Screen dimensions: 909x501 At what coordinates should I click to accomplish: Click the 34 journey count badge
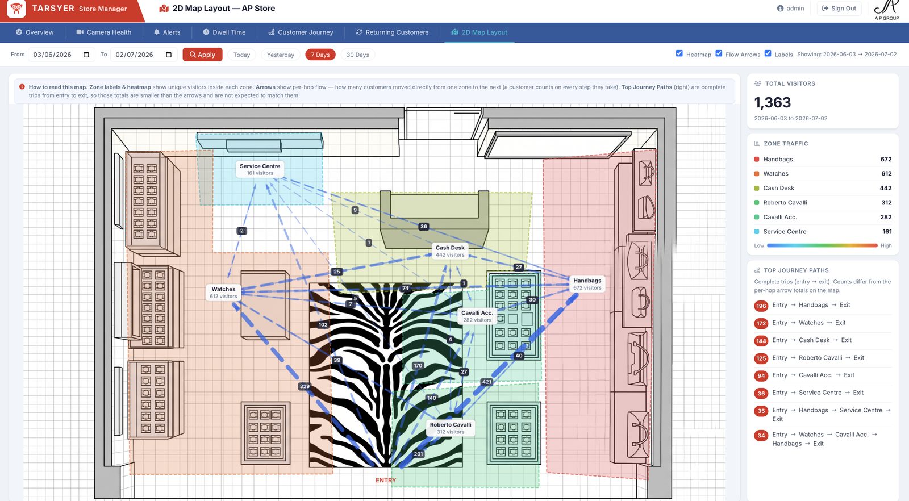[x=761, y=436]
